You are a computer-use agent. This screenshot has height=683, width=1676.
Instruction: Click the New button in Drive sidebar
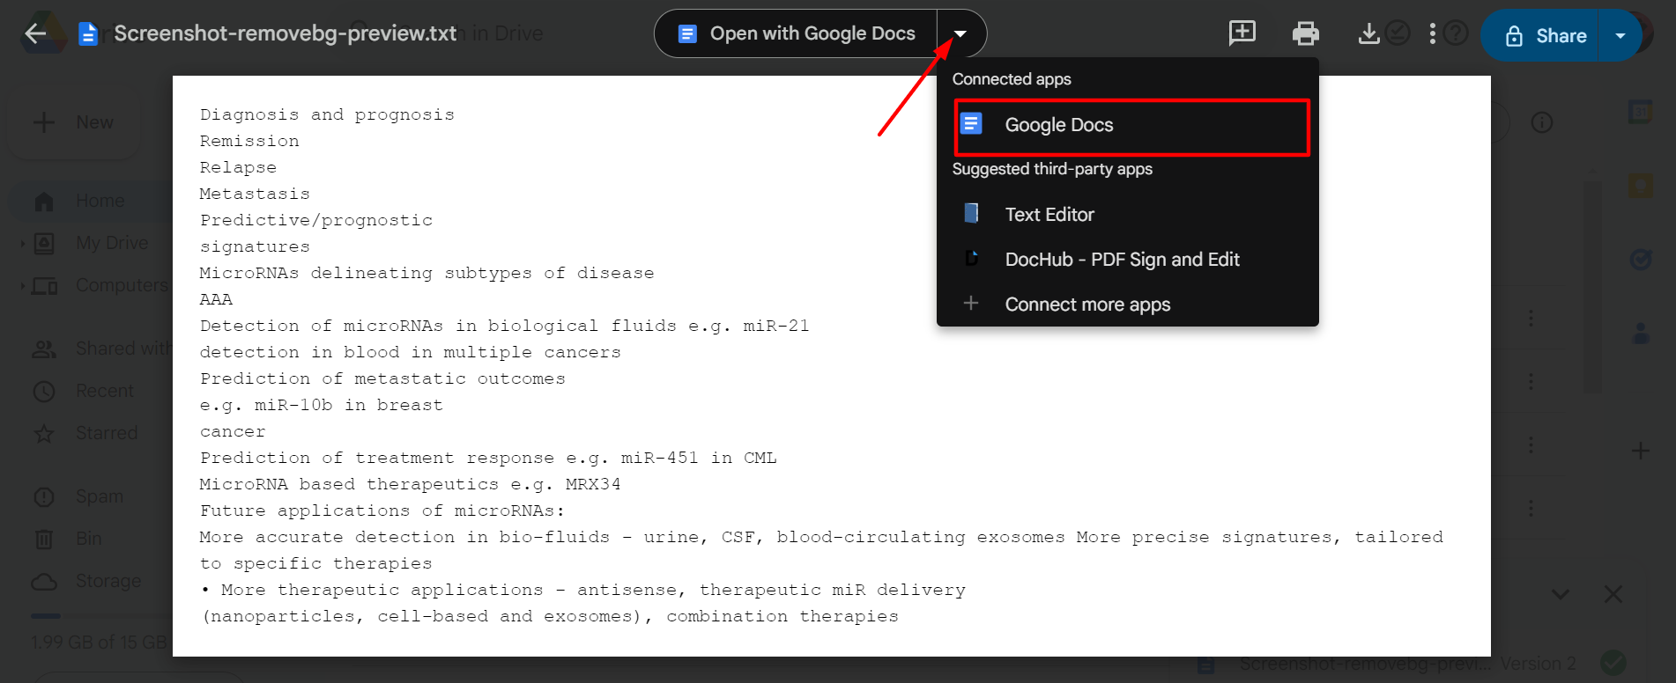pos(74,122)
